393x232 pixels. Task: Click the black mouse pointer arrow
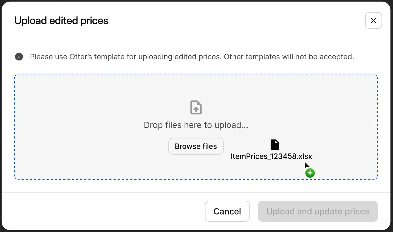tap(307, 165)
